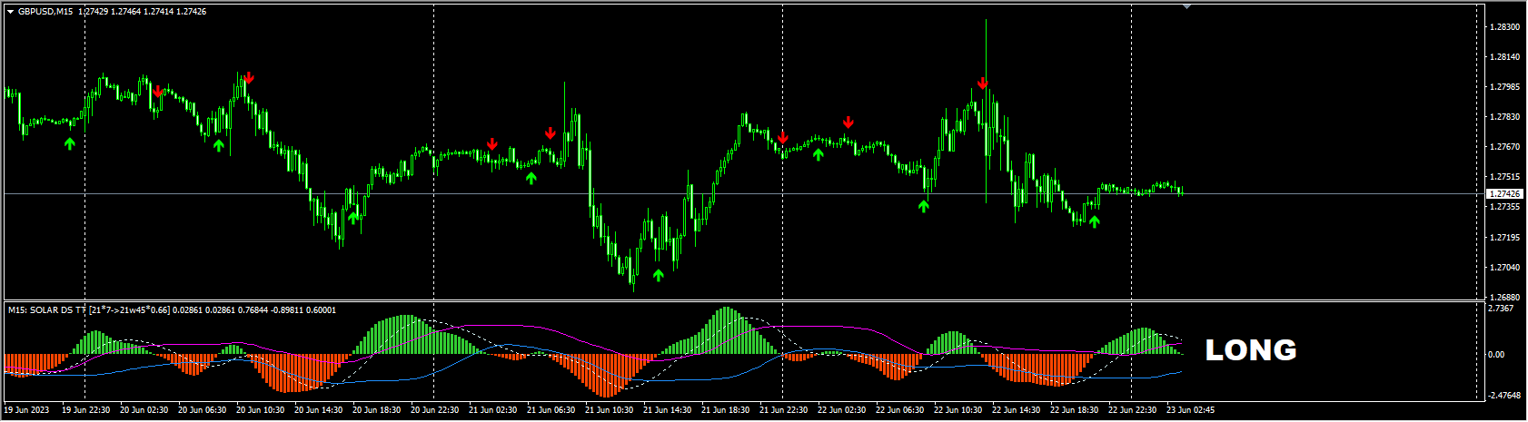The image size is (1528, 422).
Task: Click the white LONG signal label
Action: [x=1250, y=350]
